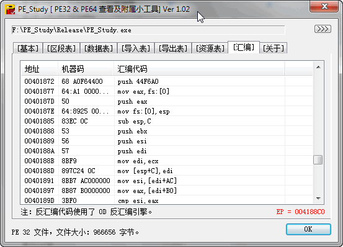This screenshot has width=343, height=247.
Task: Select row with address 00401872
Action: [167, 81]
